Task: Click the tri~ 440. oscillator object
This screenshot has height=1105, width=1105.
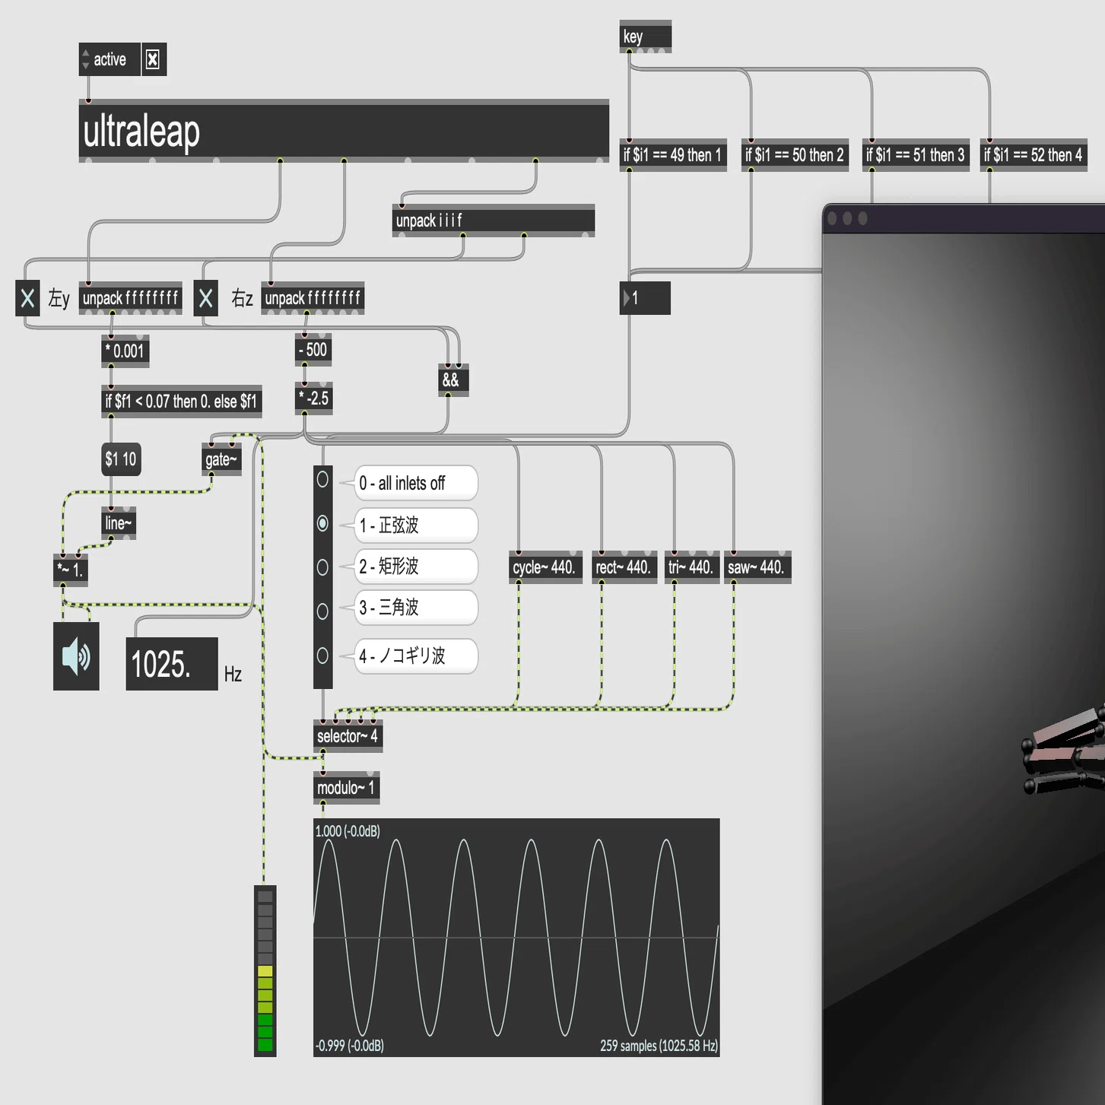Action: click(692, 567)
